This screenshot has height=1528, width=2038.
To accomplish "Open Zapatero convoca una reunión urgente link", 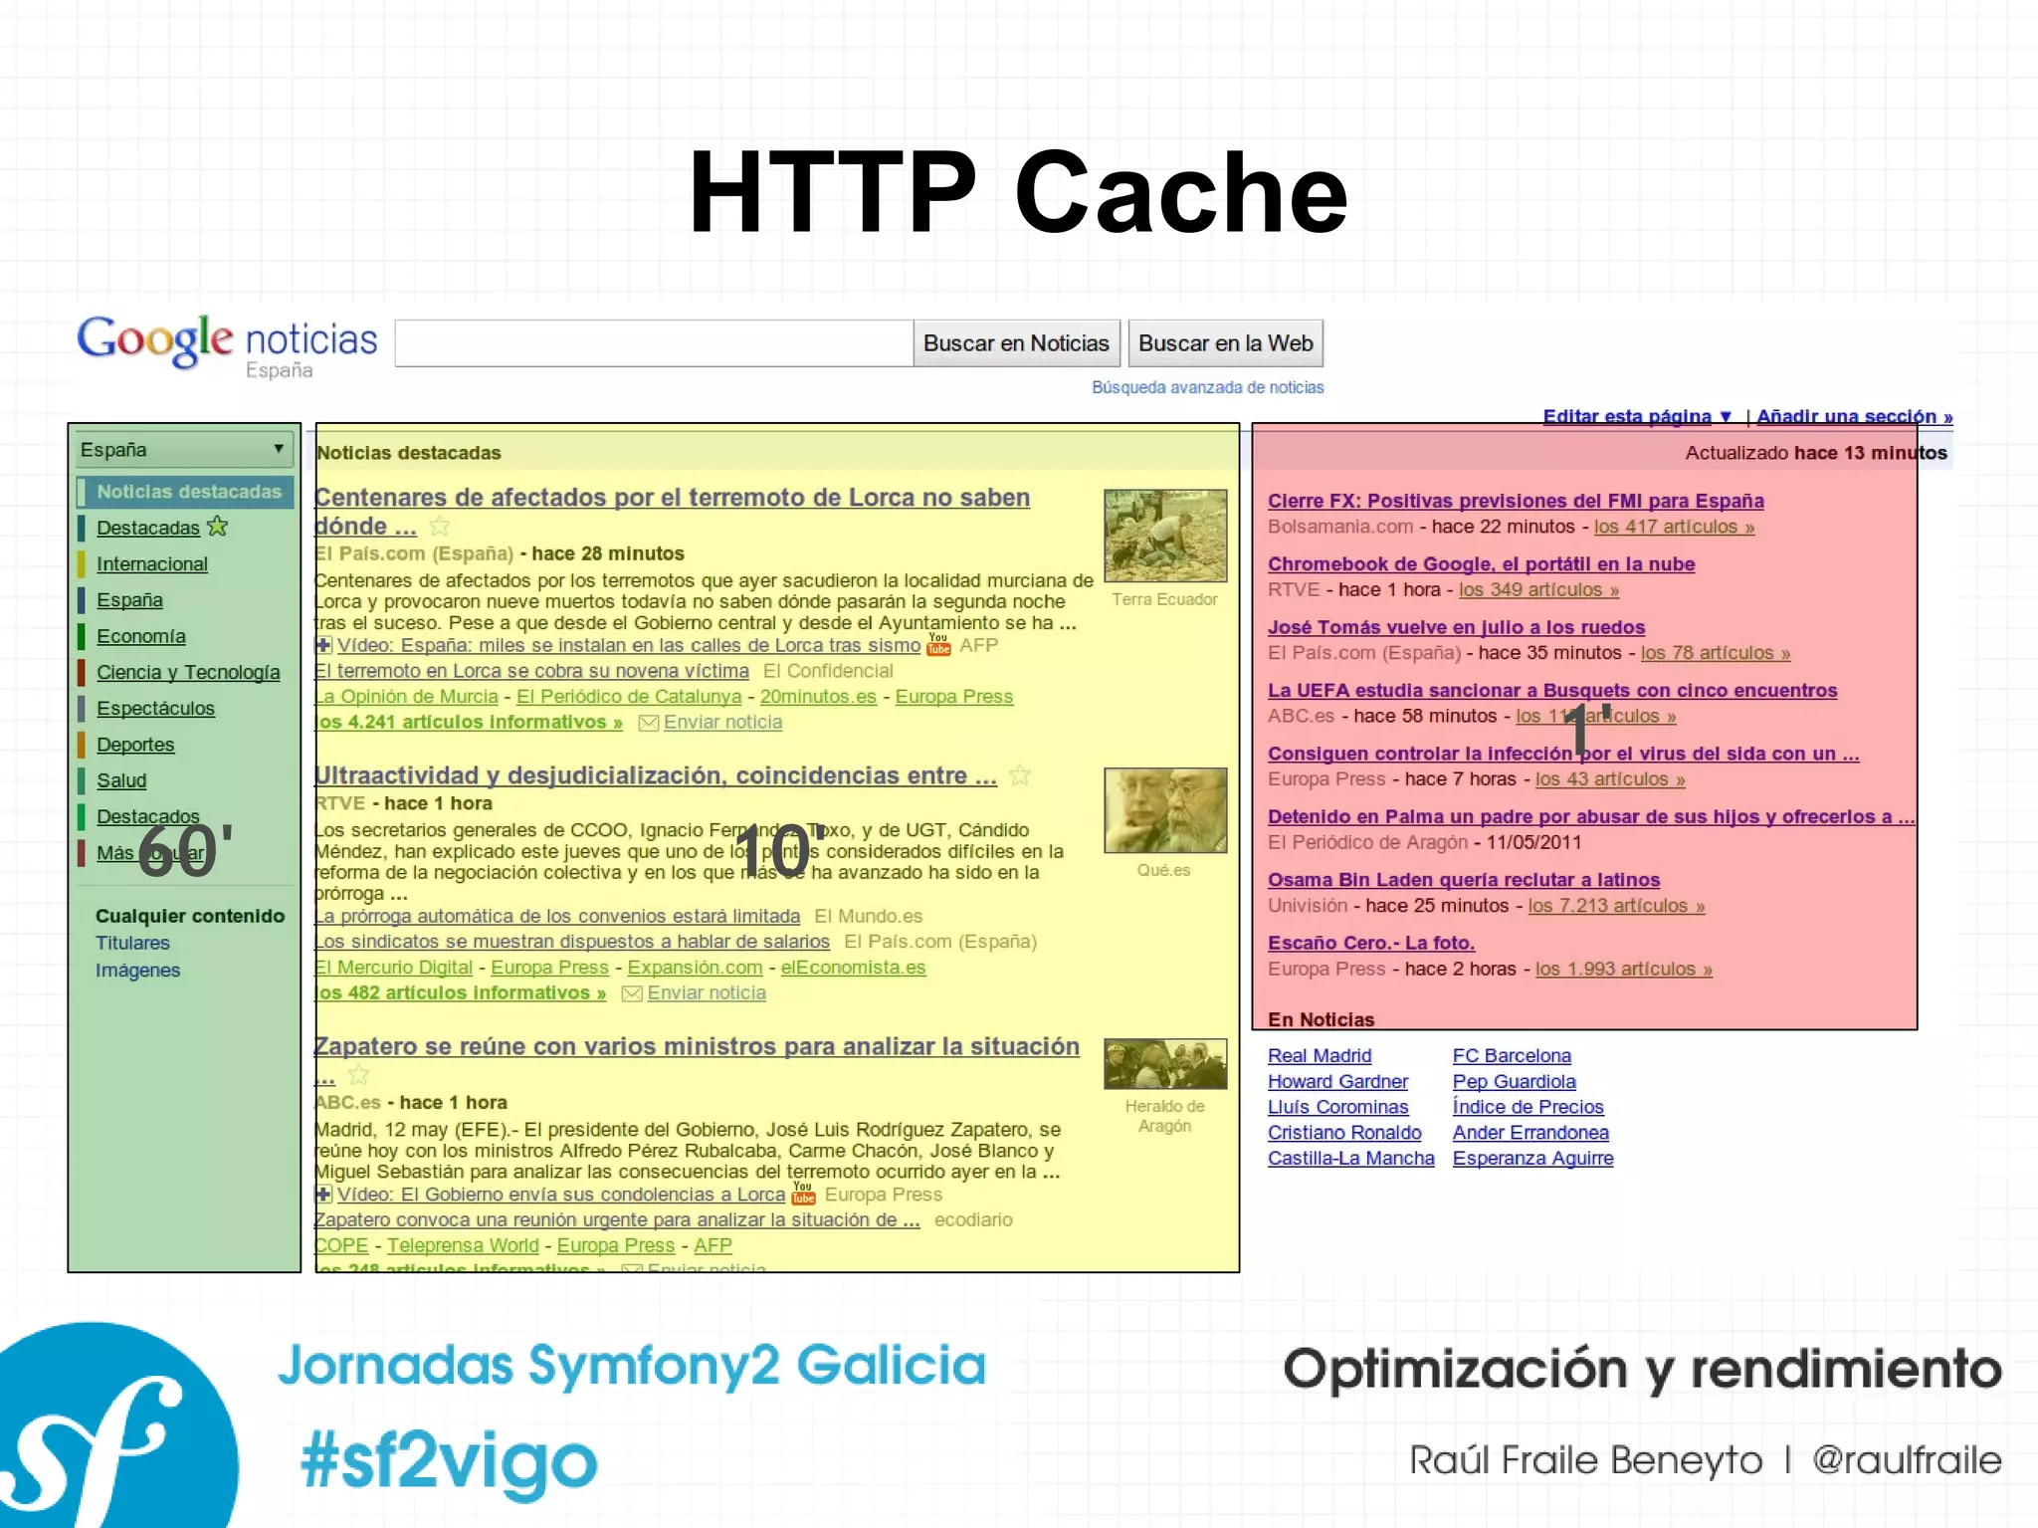I will (x=617, y=1220).
